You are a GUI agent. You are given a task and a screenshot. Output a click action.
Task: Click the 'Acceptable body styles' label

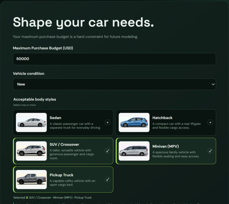pos(34,99)
